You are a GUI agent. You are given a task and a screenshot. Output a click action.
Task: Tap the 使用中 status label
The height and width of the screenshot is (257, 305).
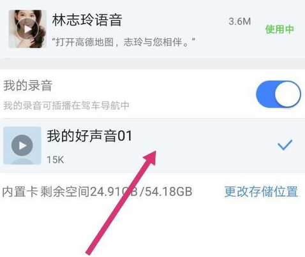(279, 29)
